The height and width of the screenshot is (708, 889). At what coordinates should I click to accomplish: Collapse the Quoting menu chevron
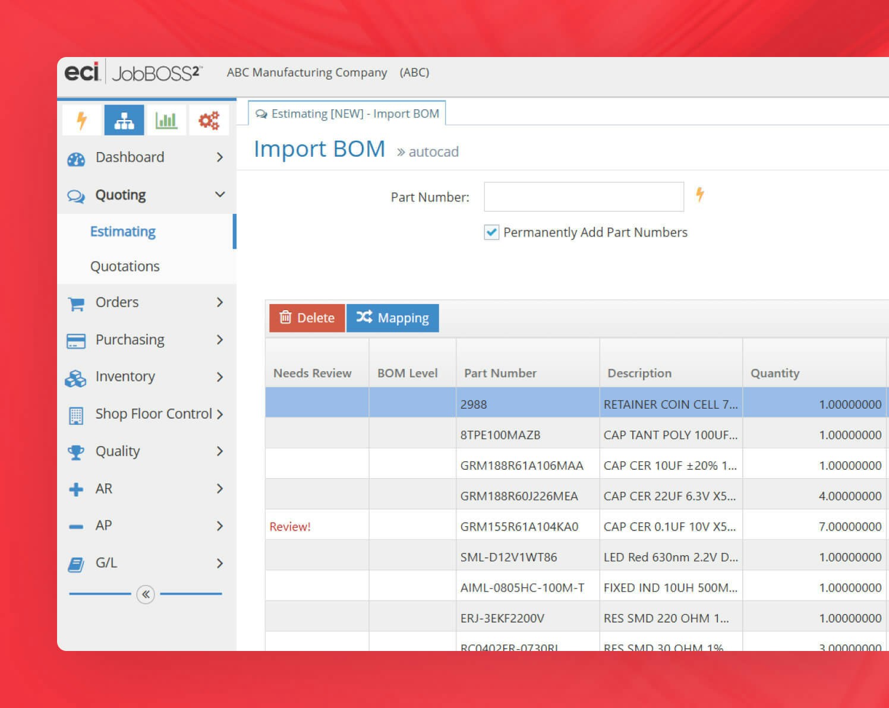[x=220, y=194]
